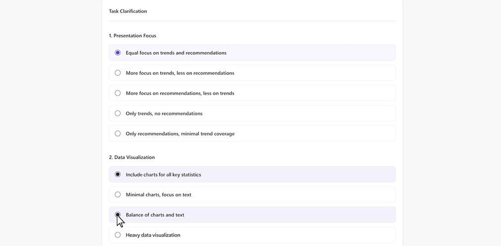
Task: Click the 'Only trends, no recommendations' label text
Action: [x=164, y=114]
